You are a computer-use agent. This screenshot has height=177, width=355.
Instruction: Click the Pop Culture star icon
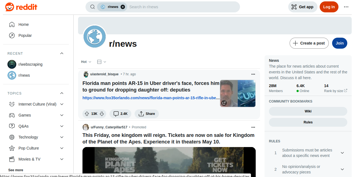pos(12,148)
